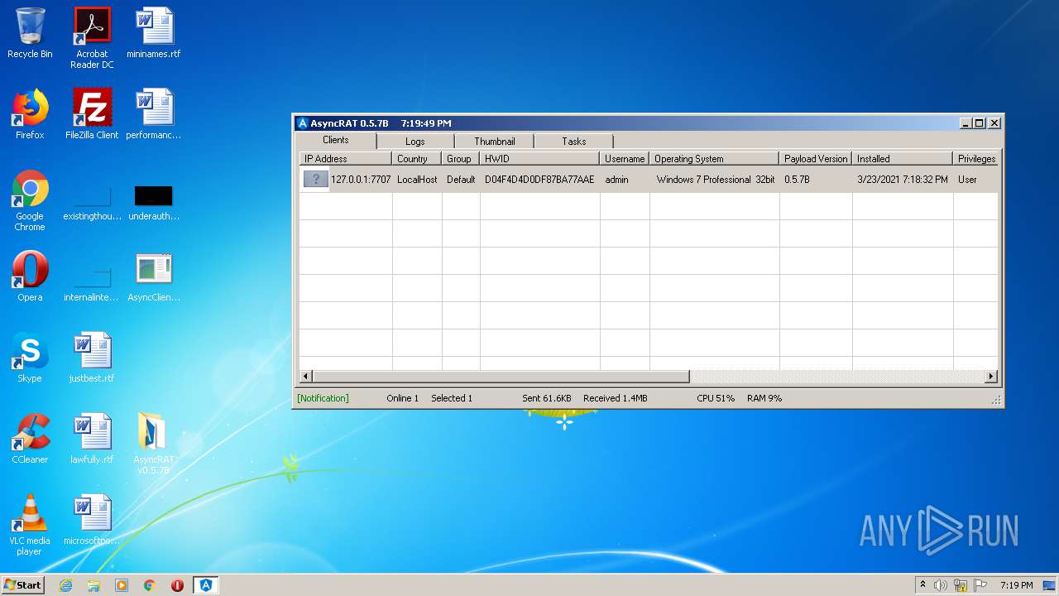Viewport: 1059px width, 596px height.
Task: Click the unknown flag icon in client row
Action: tap(316, 179)
